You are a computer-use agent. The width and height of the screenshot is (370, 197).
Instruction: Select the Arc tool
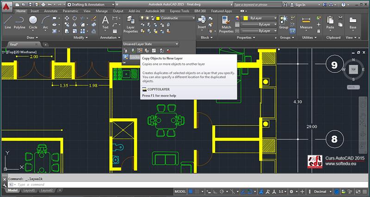coord(45,22)
